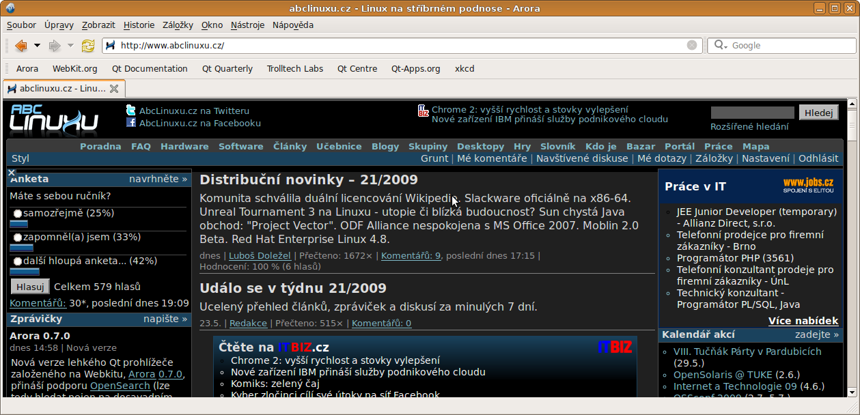Click the vertical scrollbar up arrow
Viewport: 860px width, 415px height.
(x=852, y=103)
